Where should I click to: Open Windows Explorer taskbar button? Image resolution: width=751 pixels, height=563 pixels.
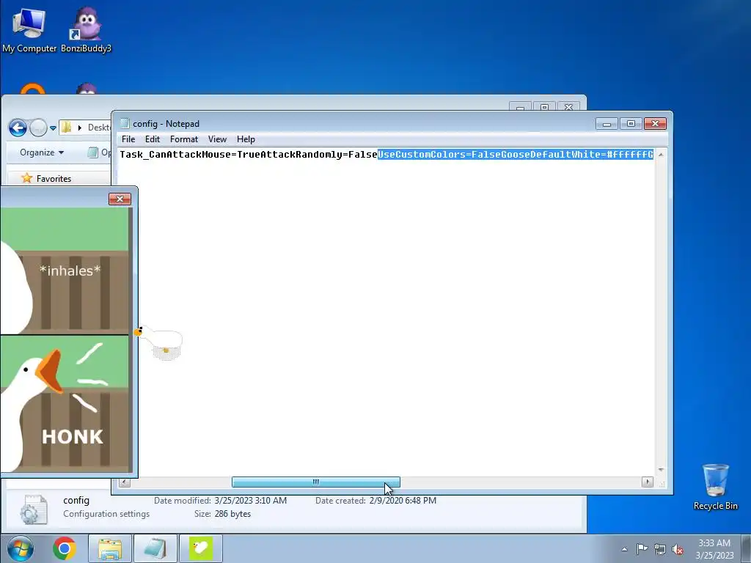click(x=110, y=548)
